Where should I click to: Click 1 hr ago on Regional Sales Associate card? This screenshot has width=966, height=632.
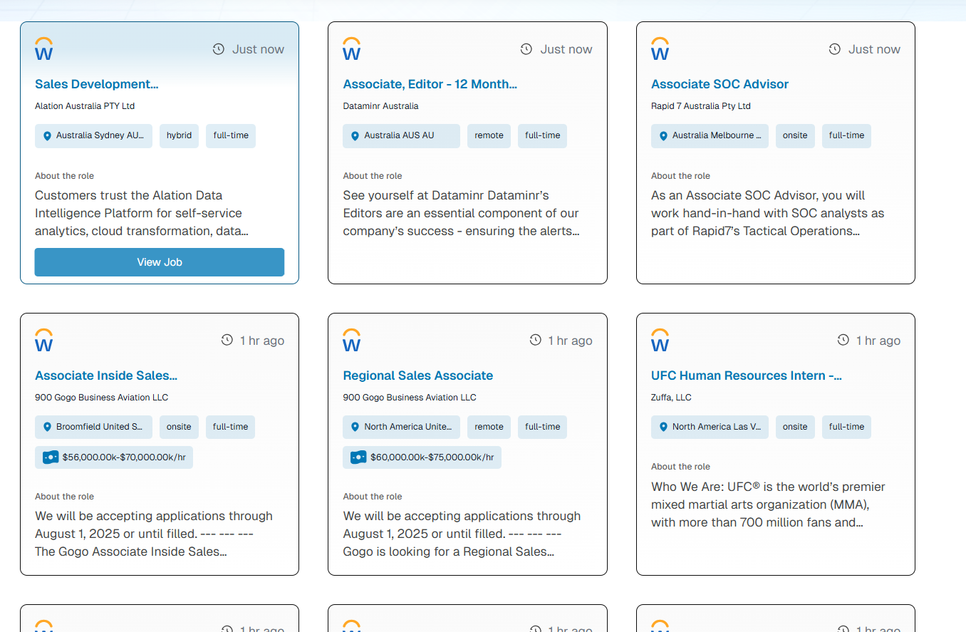[x=570, y=341]
